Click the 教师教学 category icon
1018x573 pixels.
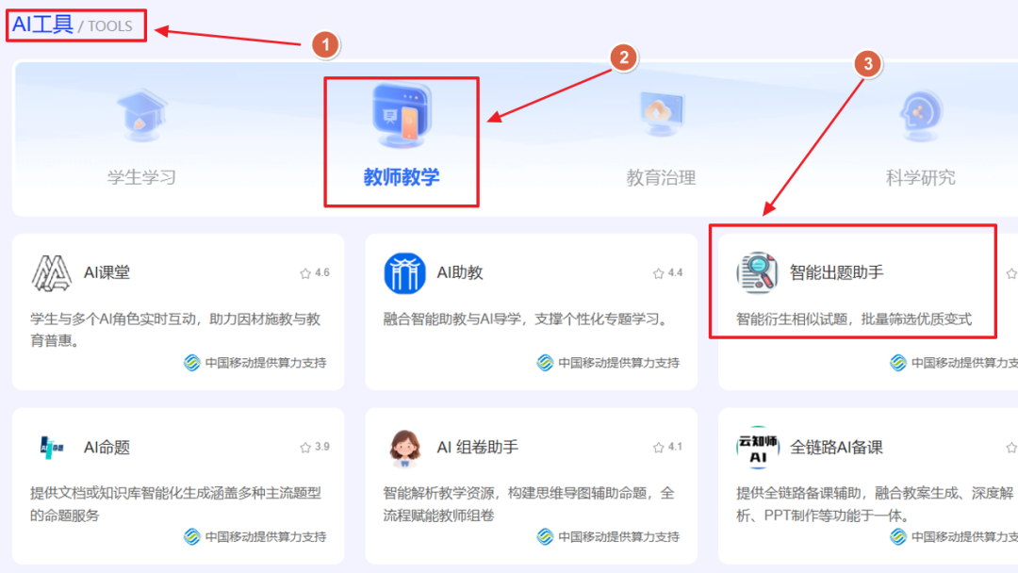click(x=401, y=116)
